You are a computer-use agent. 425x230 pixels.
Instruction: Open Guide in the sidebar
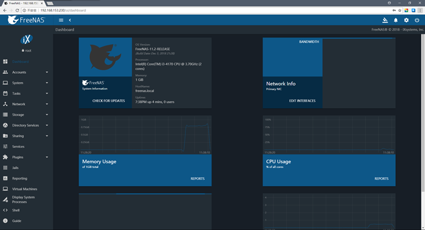click(17, 221)
